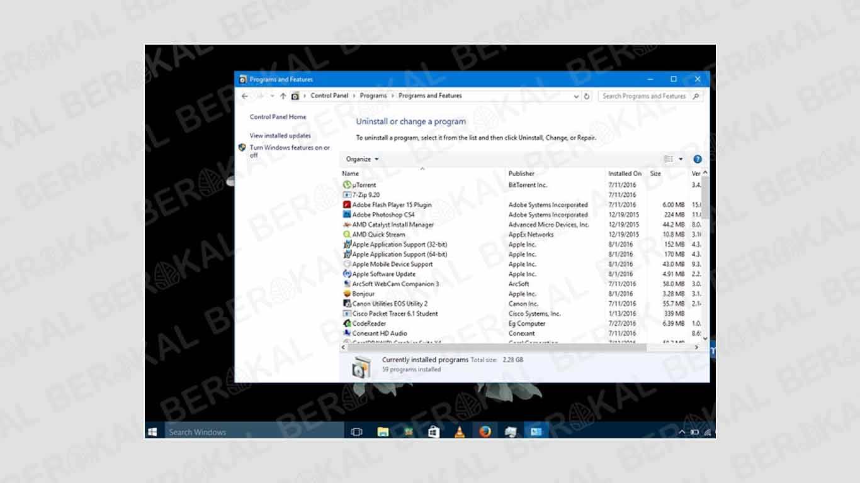The width and height of the screenshot is (860, 483).
Task: Click the Adobe Flash Player 15 Plugin icon
Action: pyautogui.click(x=347, y=205)
